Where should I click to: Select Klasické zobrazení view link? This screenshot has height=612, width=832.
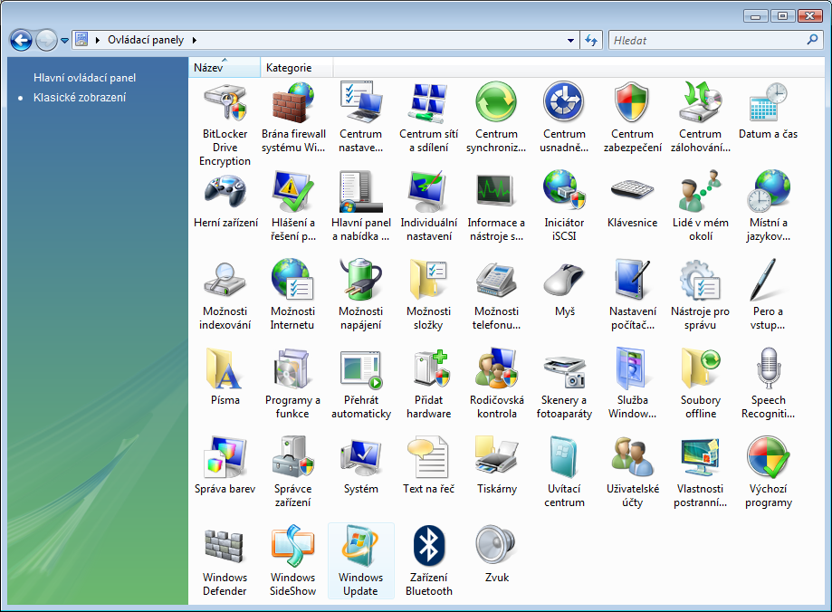[80, 97]
